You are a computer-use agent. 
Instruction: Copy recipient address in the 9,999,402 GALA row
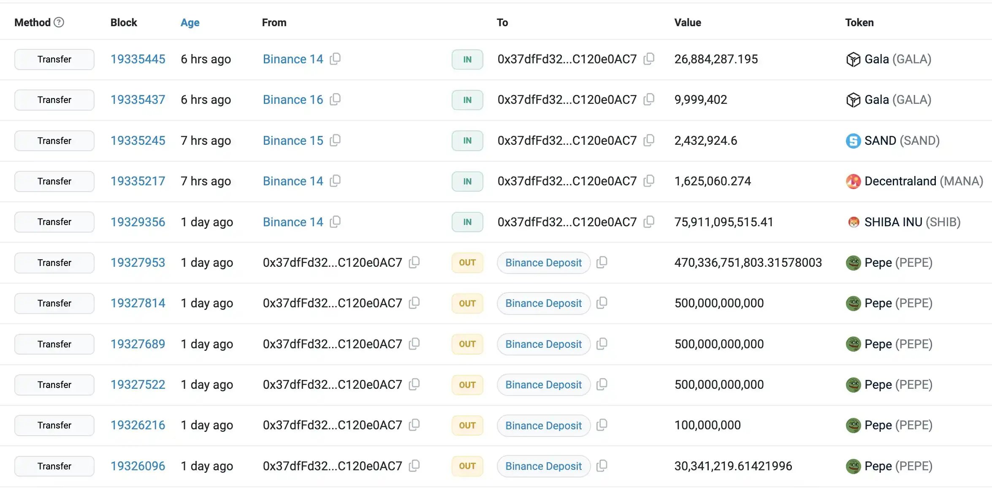pyautogui.click(x=649, y=99)
